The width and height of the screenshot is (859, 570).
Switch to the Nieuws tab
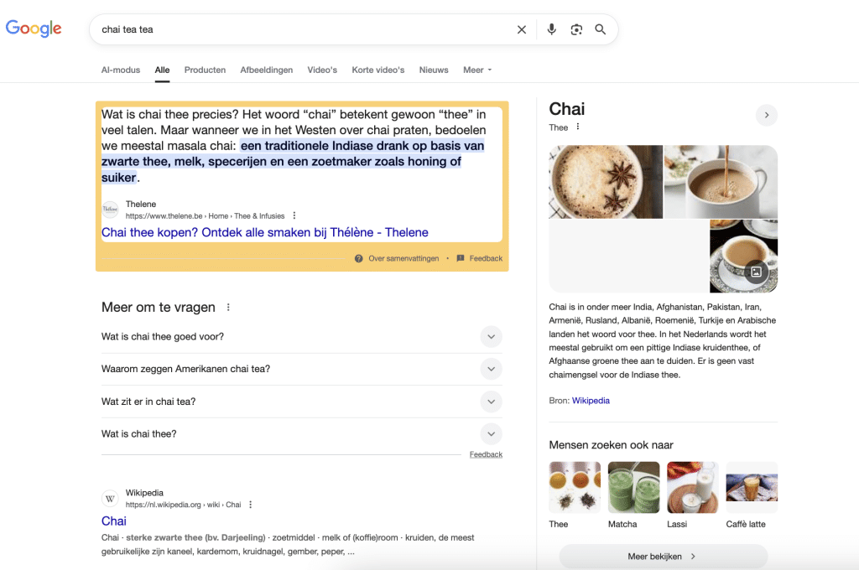(434, 70)
